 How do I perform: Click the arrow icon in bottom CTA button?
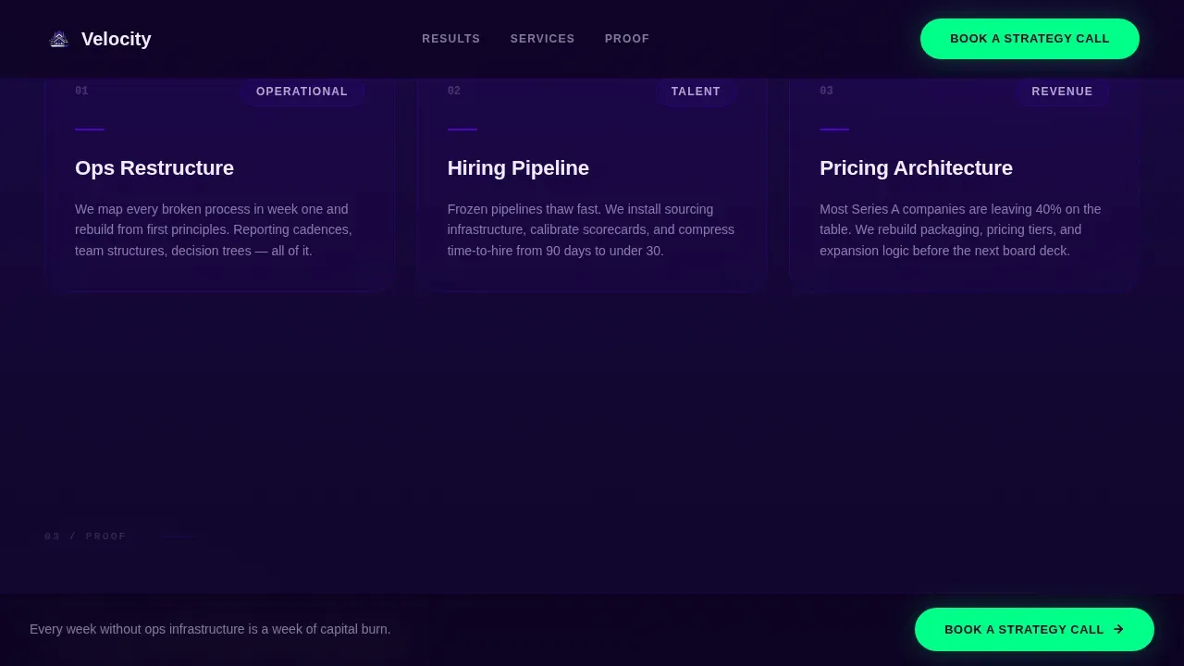[x=1118, y=629]
